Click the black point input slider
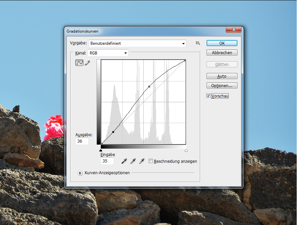Screen dimensions: 297x225 pos(101,150)
